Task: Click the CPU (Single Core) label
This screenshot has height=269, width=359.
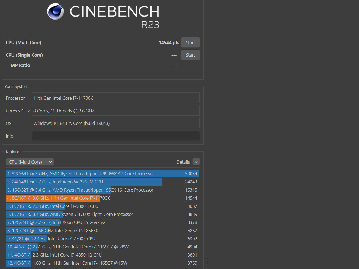Action: 24,55
